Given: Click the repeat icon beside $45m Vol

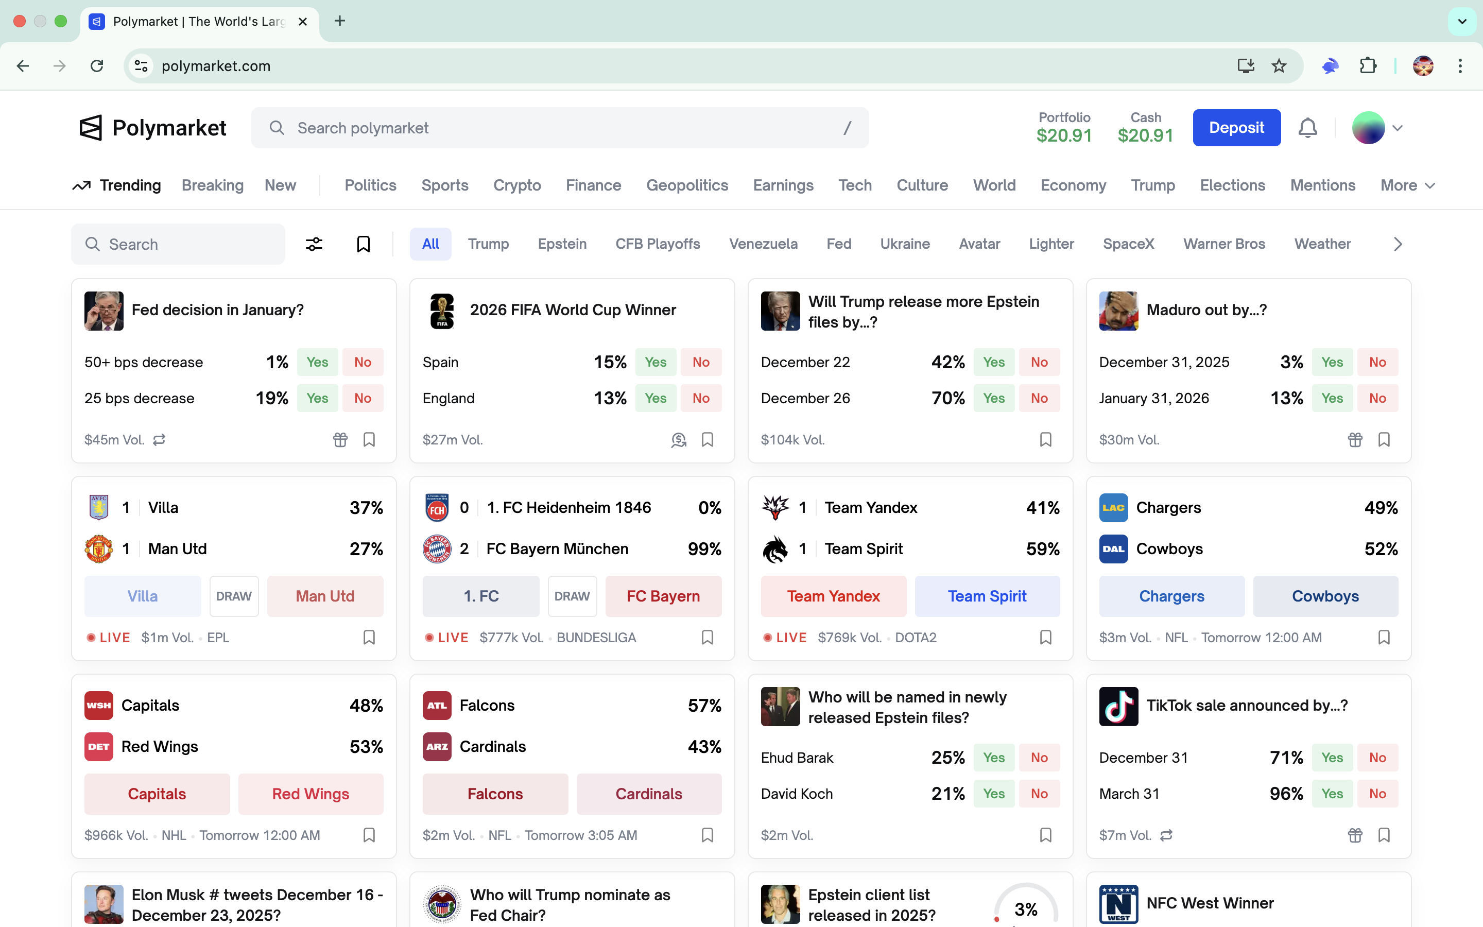Looking at the screenshot, I should click(159, 440).
